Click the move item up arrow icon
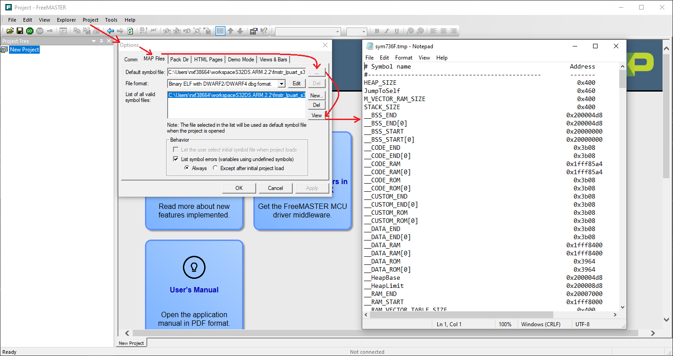Viewport: 673px width, 356px height. point(231,31)
